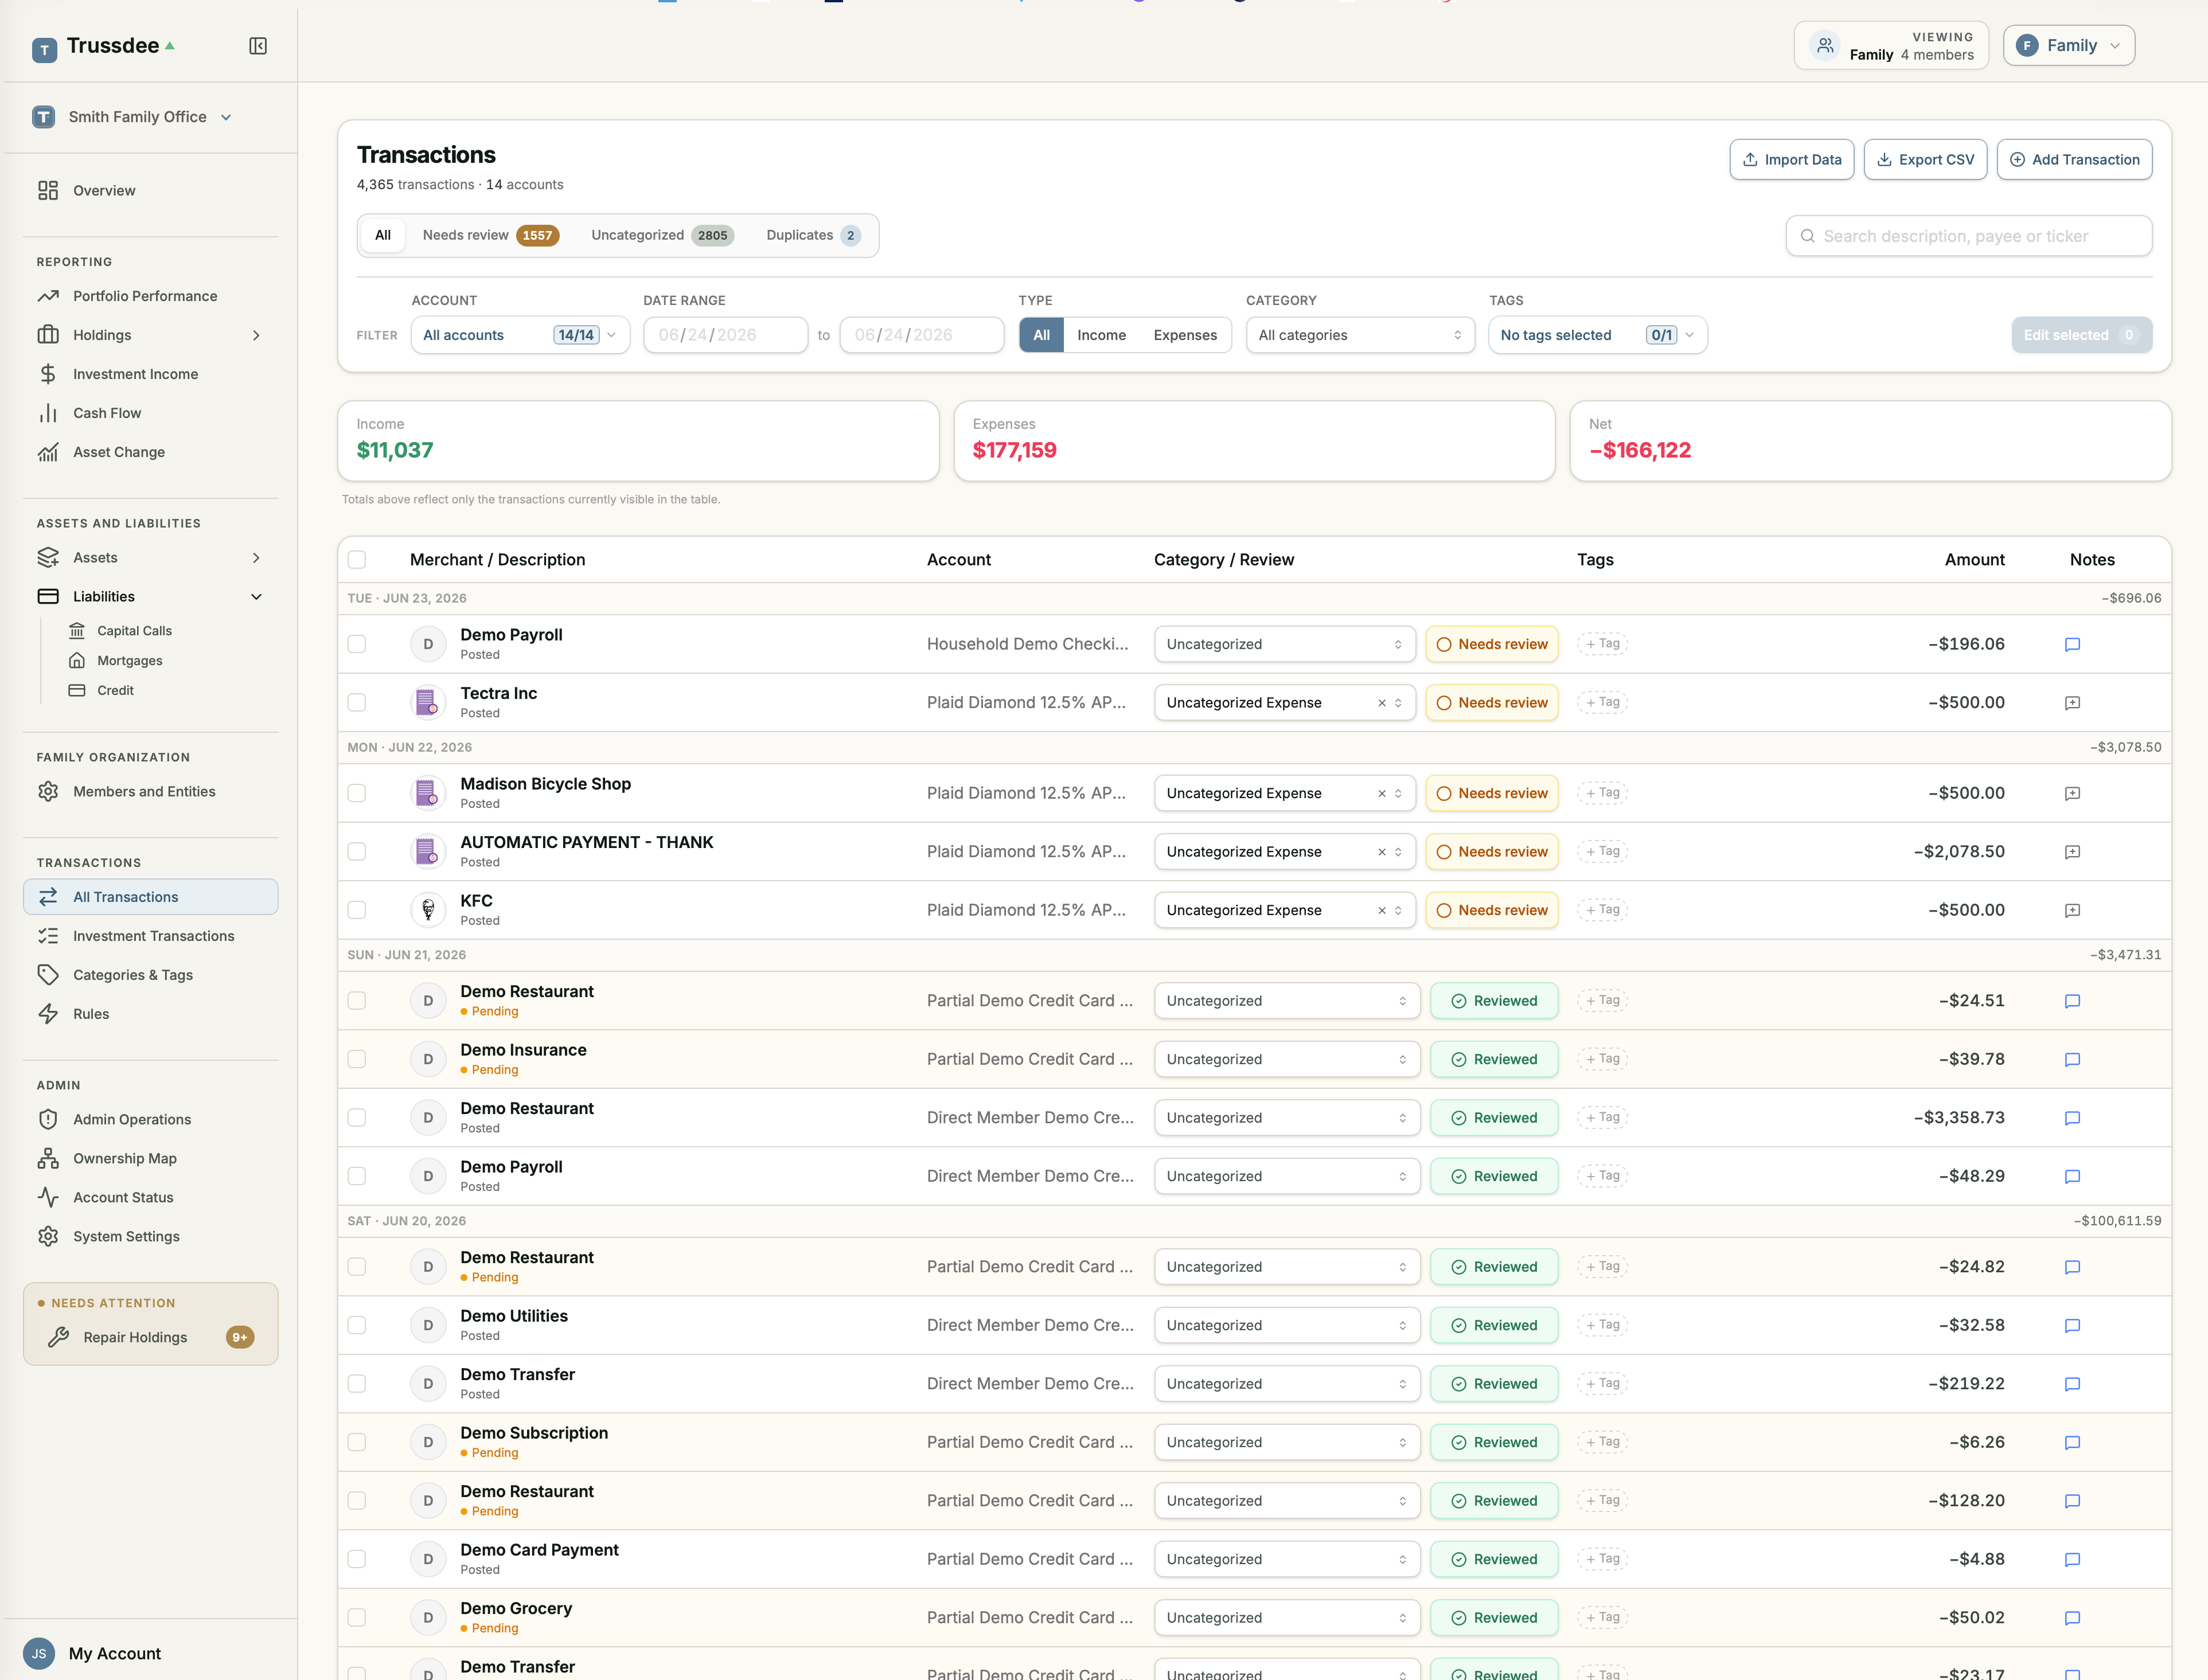Mark Demo Payroll −$196.06 as reviewed
This screenshot has height=1680, width=2208.
(x=1492, y=645)
